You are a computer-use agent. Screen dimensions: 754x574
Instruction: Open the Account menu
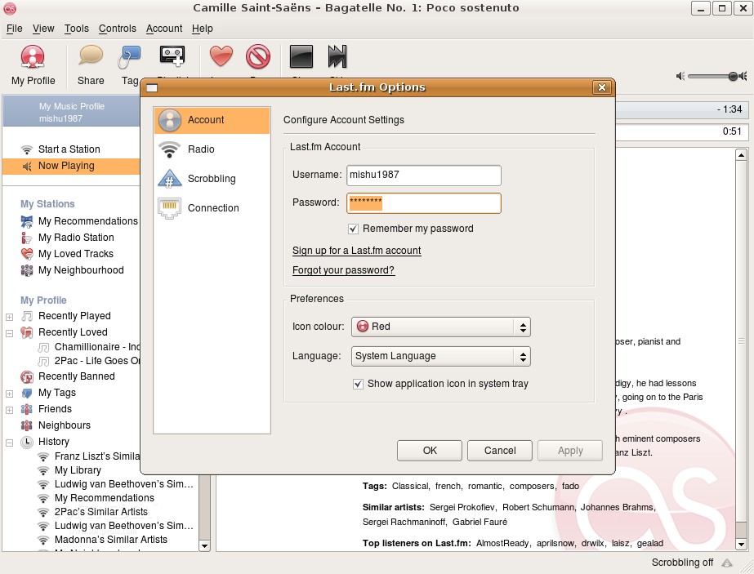tap(164, 29)
